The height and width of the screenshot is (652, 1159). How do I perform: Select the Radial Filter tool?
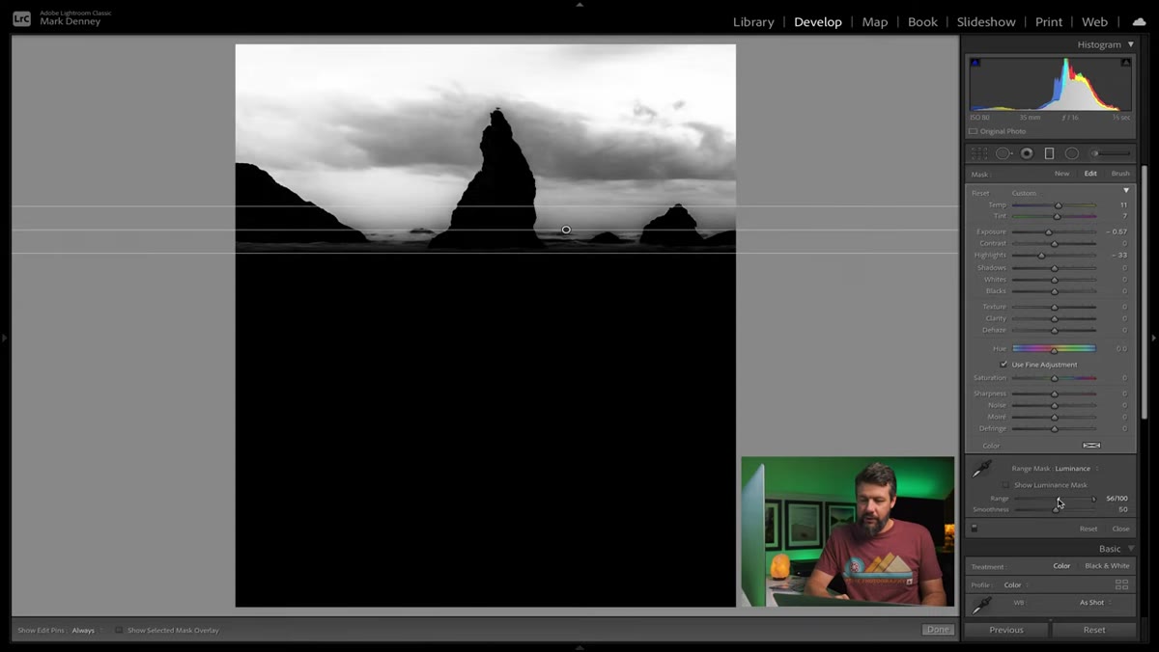(1072, 153)
